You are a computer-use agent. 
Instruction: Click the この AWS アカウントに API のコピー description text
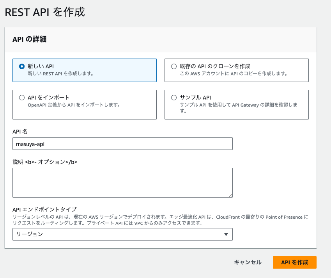[234, 73]
